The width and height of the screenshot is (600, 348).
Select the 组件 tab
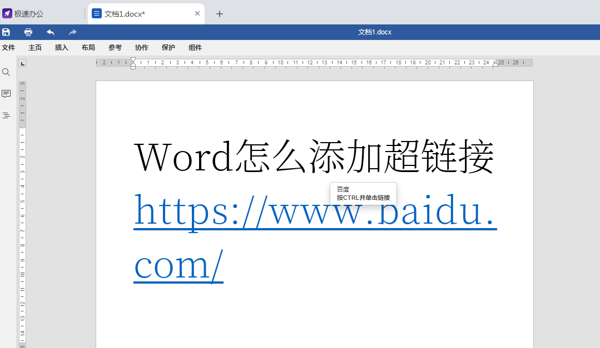point(195,47)
